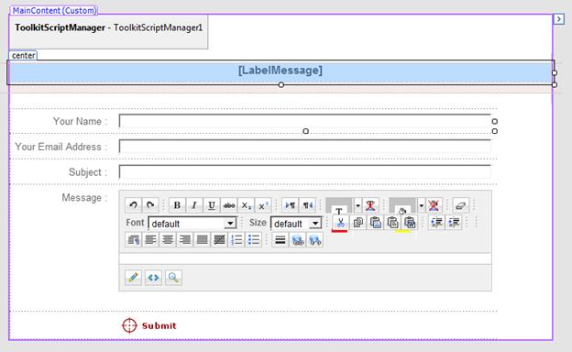Image resolution: width=572 pixels, height=352 pixels.
Task: Paste as plain text icon
Action: 392,222
